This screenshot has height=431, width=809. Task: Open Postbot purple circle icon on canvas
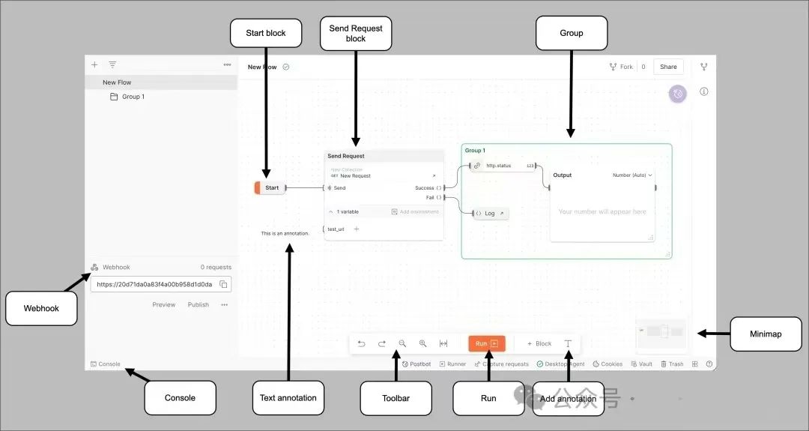pos(677,94)
